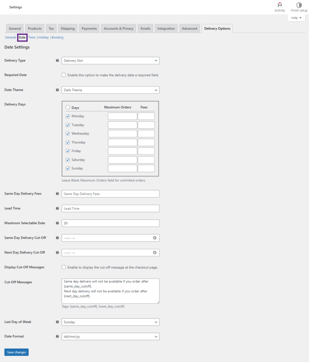Uncheck Wednesday delivery day
Viewport: 309px width, 362px height.
click(x=68, y=134)
